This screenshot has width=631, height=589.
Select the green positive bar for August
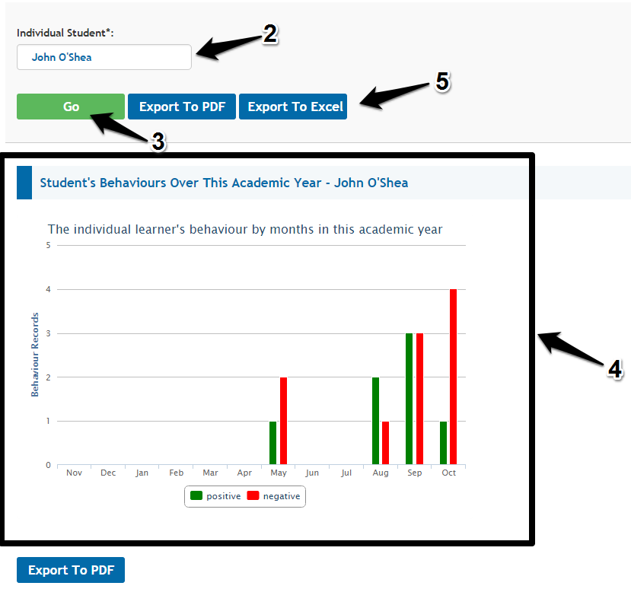[x=375, y=421]
